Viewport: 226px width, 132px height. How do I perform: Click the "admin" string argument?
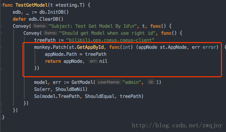point(131,82)
